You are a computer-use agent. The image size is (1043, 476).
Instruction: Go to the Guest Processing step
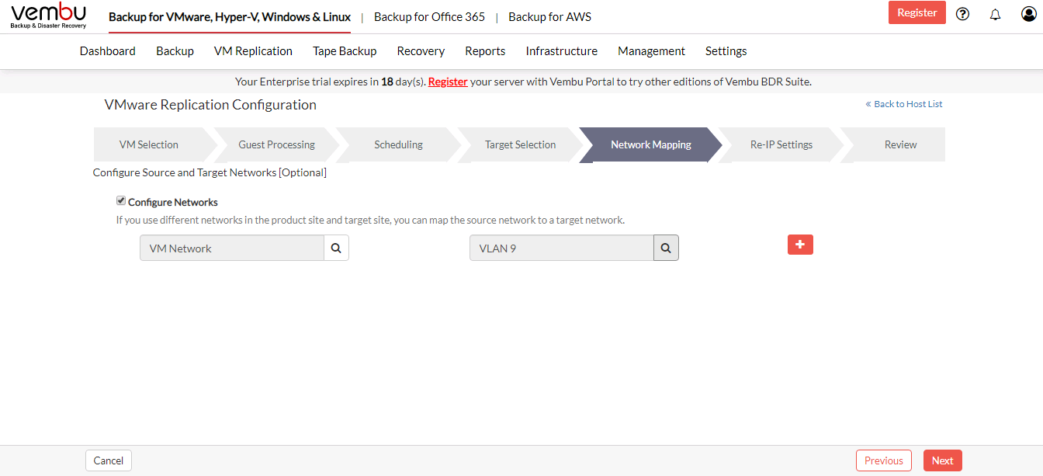276,144
